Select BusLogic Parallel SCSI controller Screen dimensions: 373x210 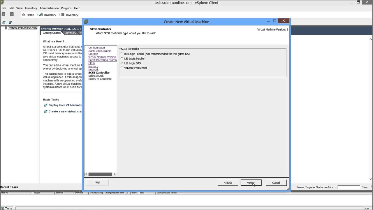[x=122, y=54]
